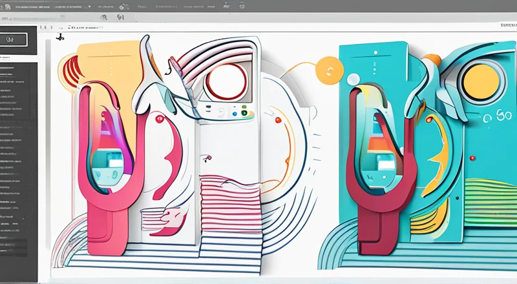Click the text label at the top-right above the canvas

click(508, 25)
